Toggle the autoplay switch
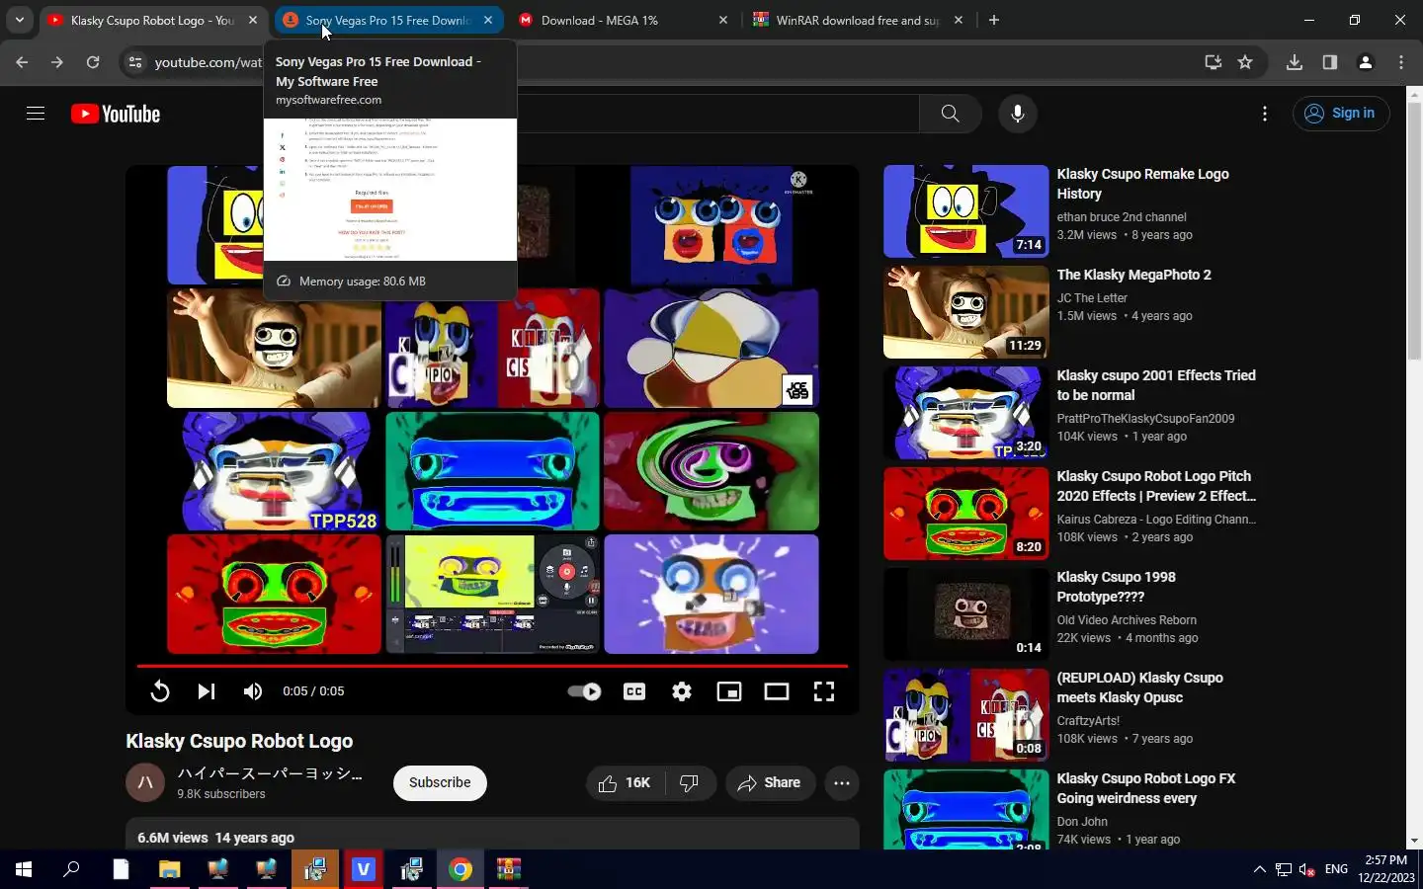The width and height of the screenshot is (1423, 889). [x=584, y=691]
